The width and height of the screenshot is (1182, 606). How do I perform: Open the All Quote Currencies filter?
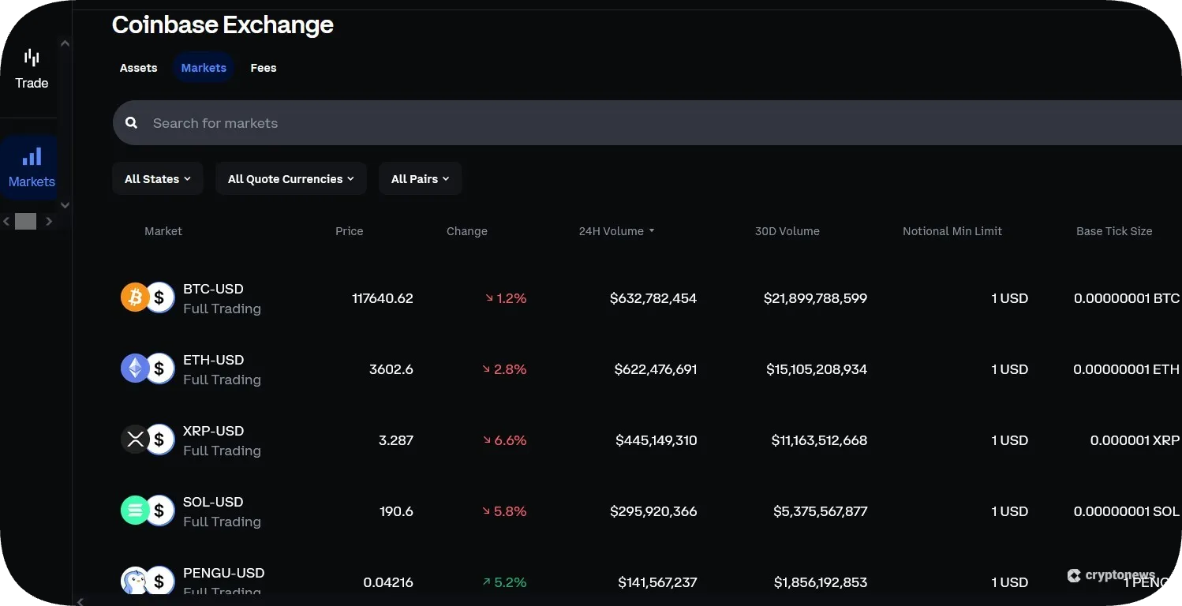[290, 178]
